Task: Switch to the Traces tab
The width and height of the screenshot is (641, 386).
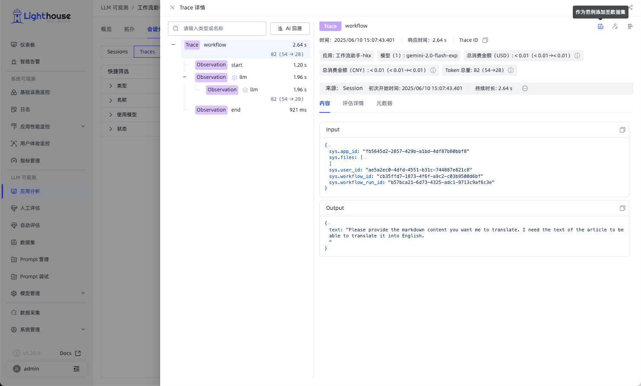Action: coord(147,52)
